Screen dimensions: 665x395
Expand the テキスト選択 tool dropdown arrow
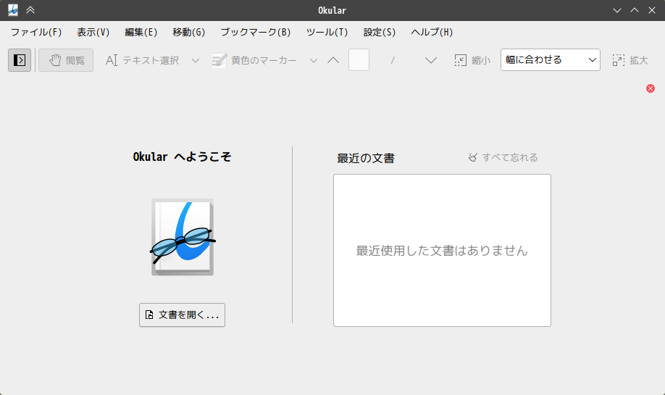pos(195,60)
